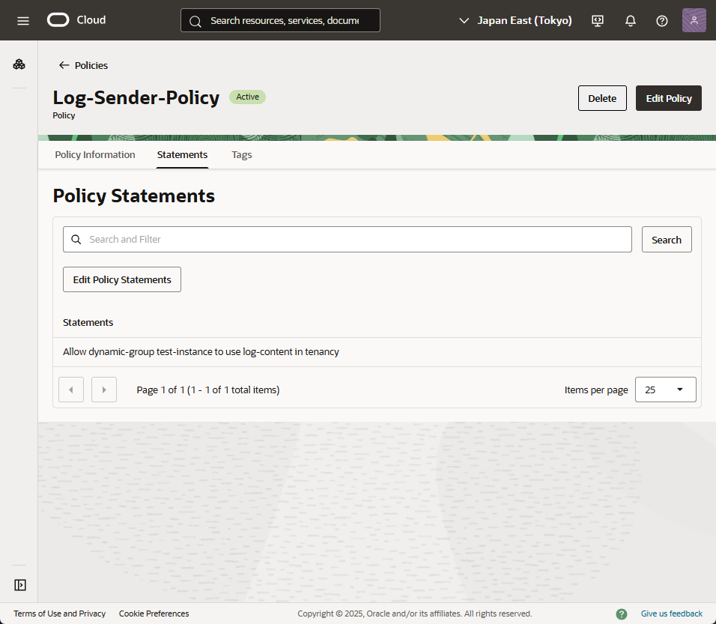Click the Edit Policy Statements button
This screenshot has width=716, height=624.
122,279
